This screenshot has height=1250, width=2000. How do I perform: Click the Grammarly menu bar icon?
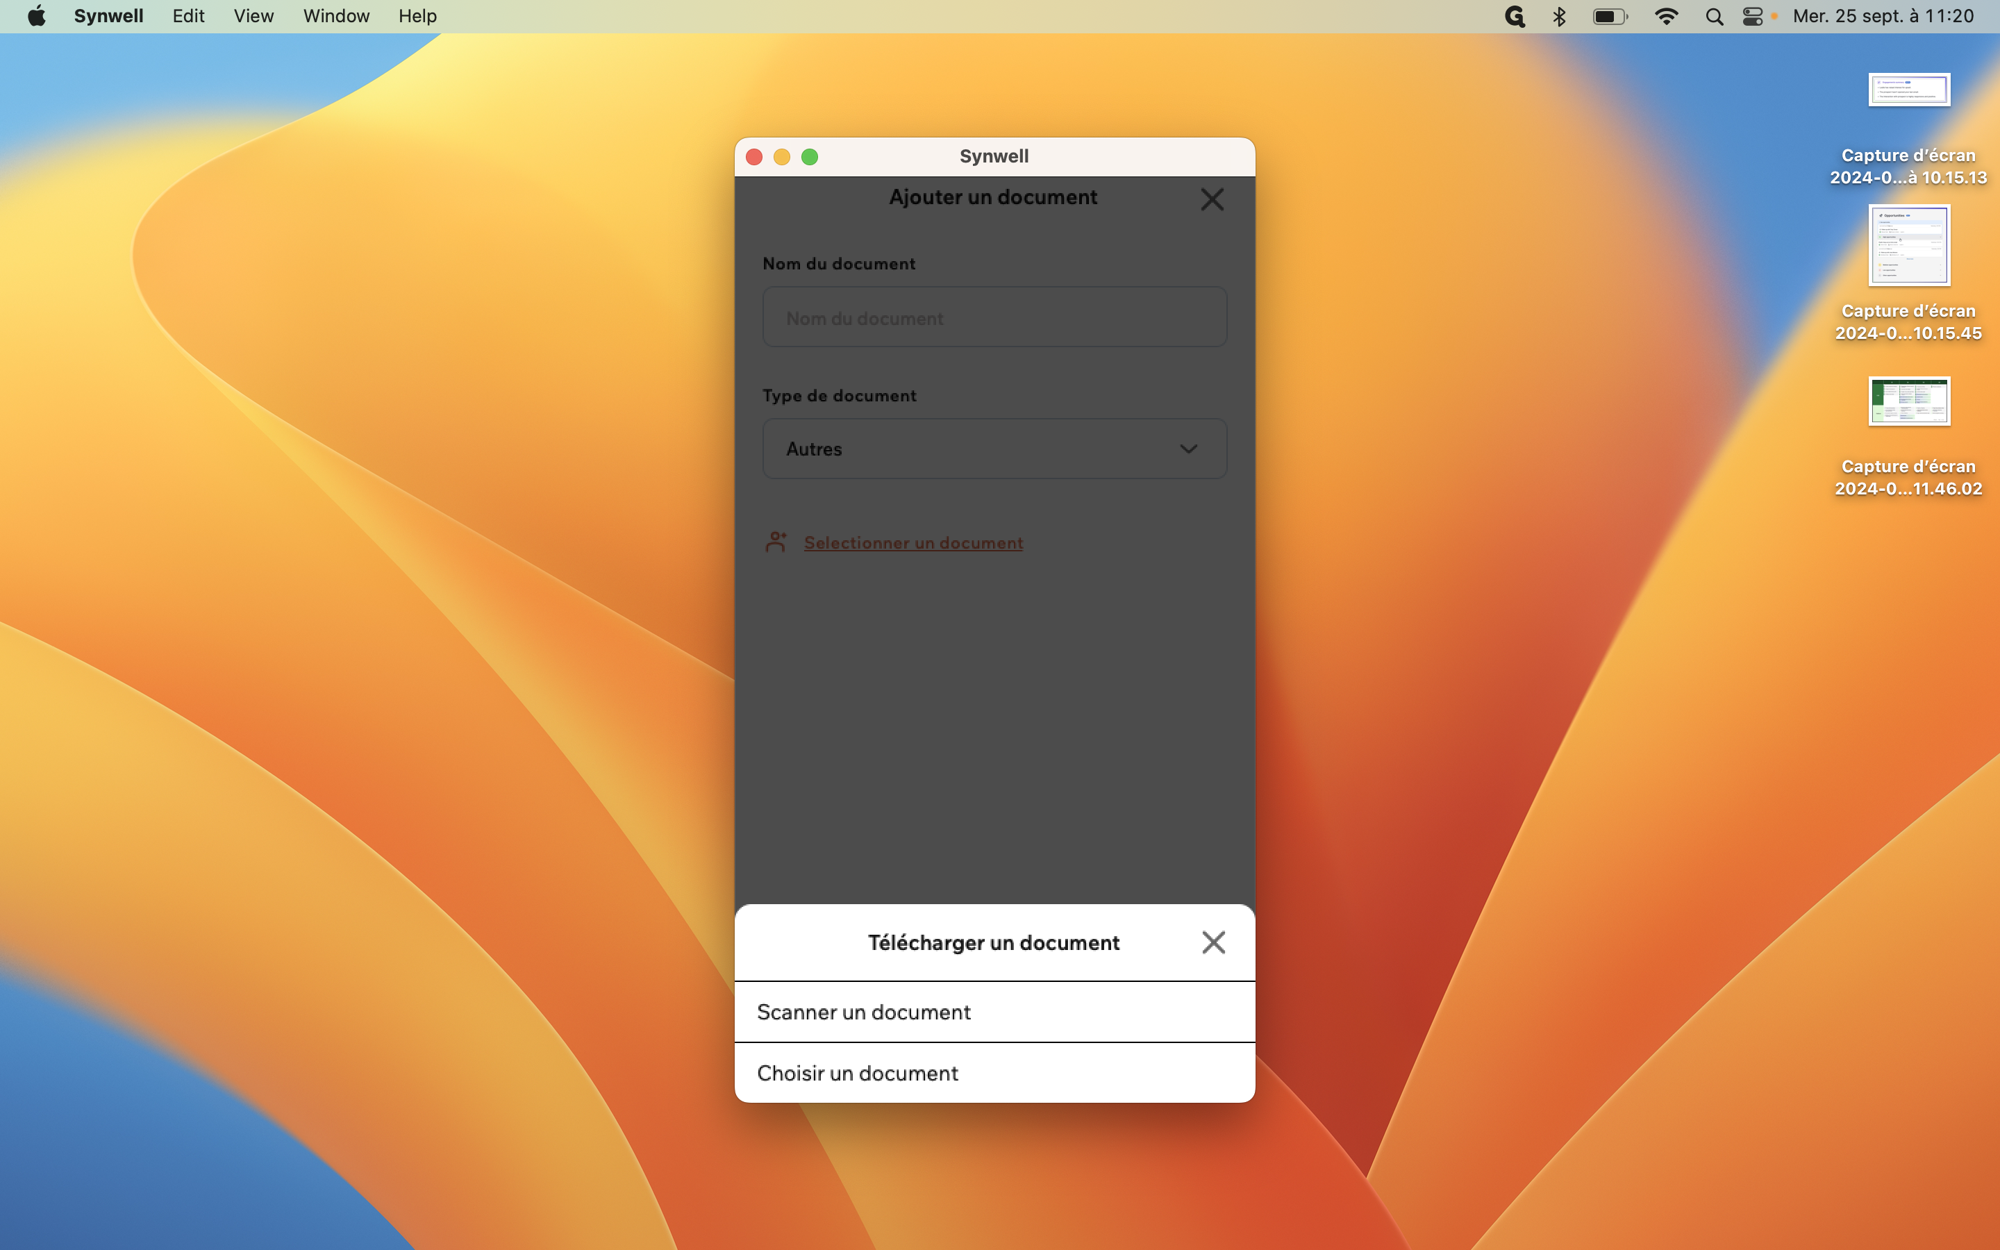pos(1514,17)
